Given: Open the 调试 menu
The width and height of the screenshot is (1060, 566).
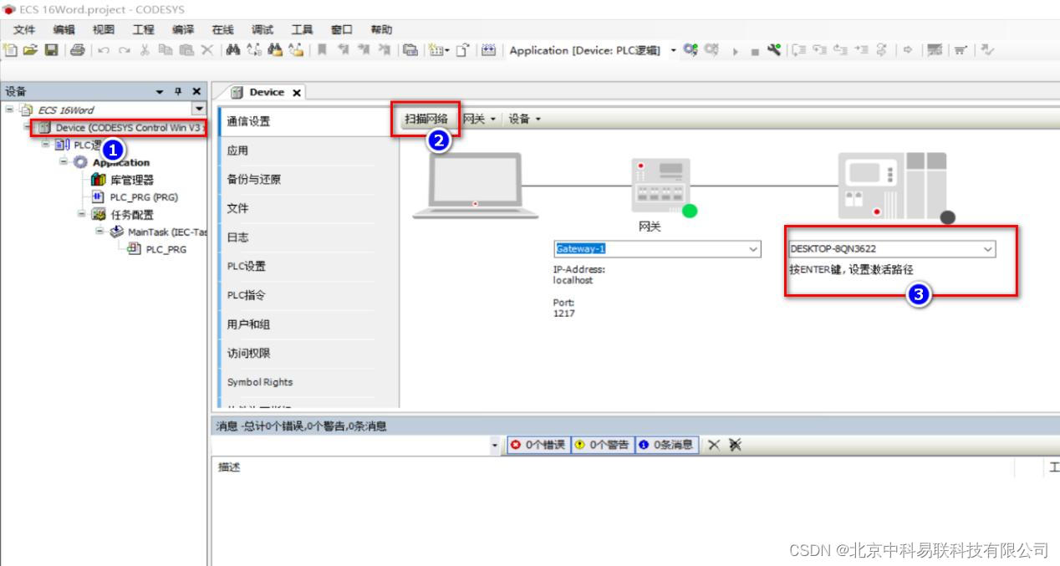Looking at the screenshot, I should [x=262, y=29].
